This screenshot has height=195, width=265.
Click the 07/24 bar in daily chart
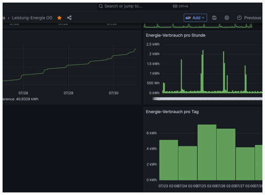(188, 163)
